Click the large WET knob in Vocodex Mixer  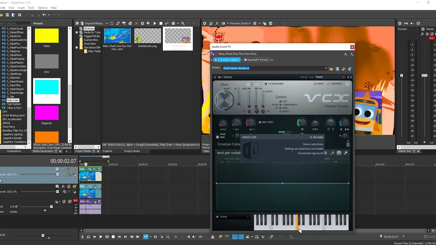coord(225,100)
